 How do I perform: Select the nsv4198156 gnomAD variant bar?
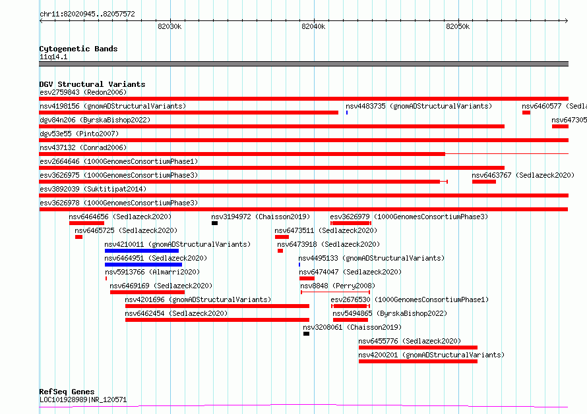coord(189,113)
